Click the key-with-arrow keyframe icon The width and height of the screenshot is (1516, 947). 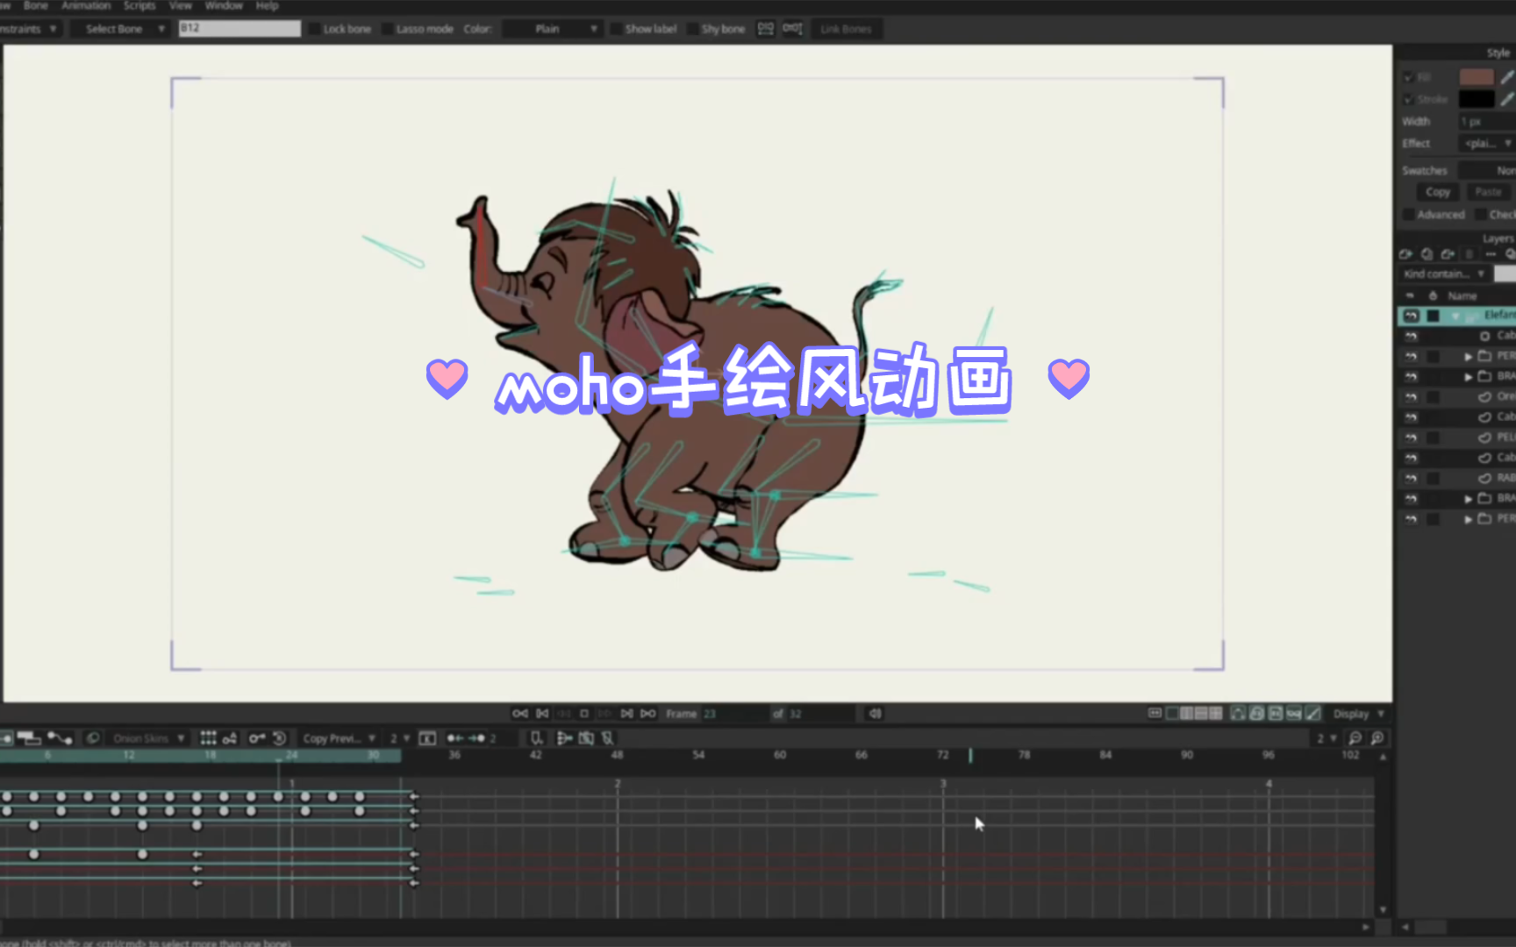(x=256, y=738)
